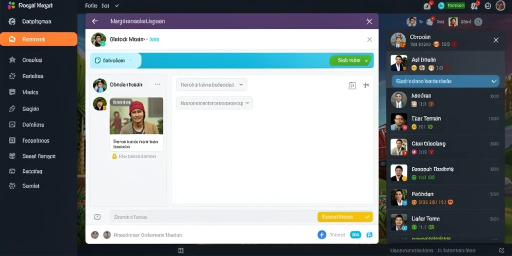Viewport: 512px width, 256px height.
Task: Click the green Somaan button in top bar
Action: pos(455,5)
